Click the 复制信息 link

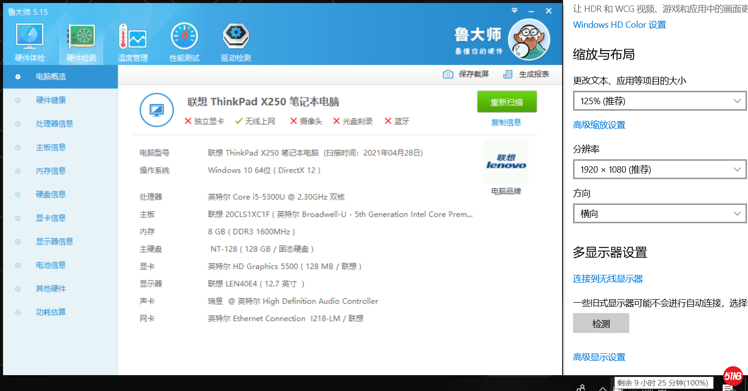click(x=506, y=123)
